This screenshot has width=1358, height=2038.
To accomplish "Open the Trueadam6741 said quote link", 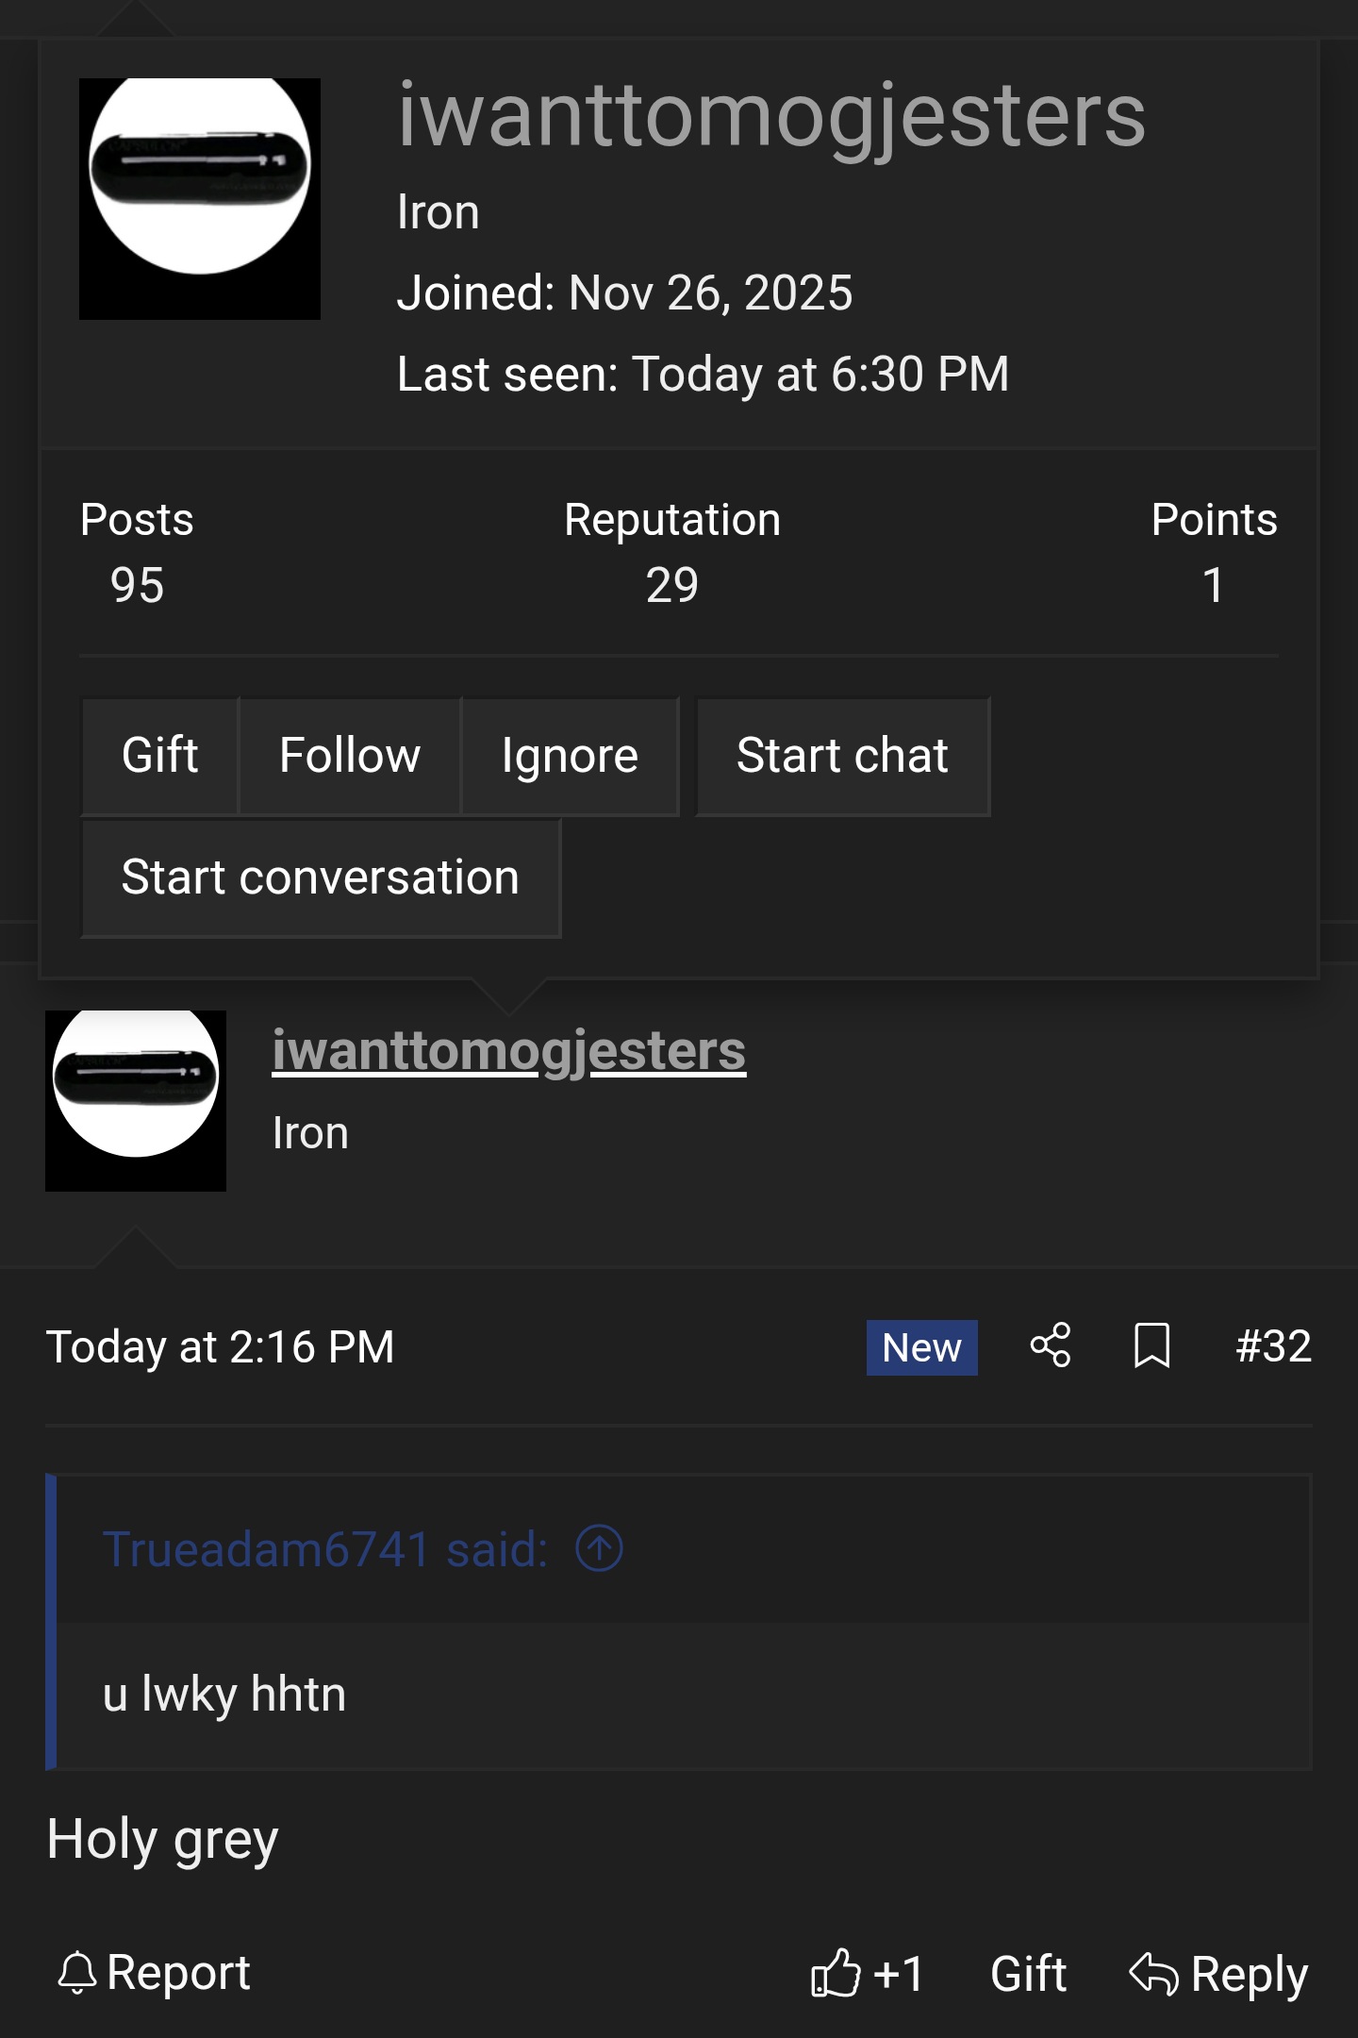I will 325,1549.
